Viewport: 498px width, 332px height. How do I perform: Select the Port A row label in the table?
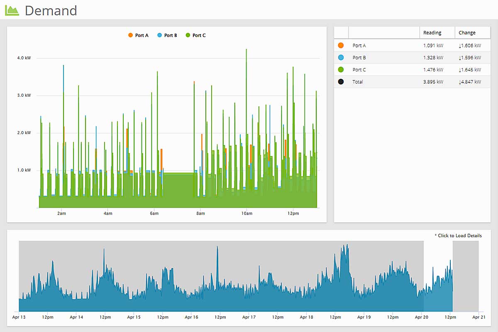pyautogui.click(x=359, y=46)
